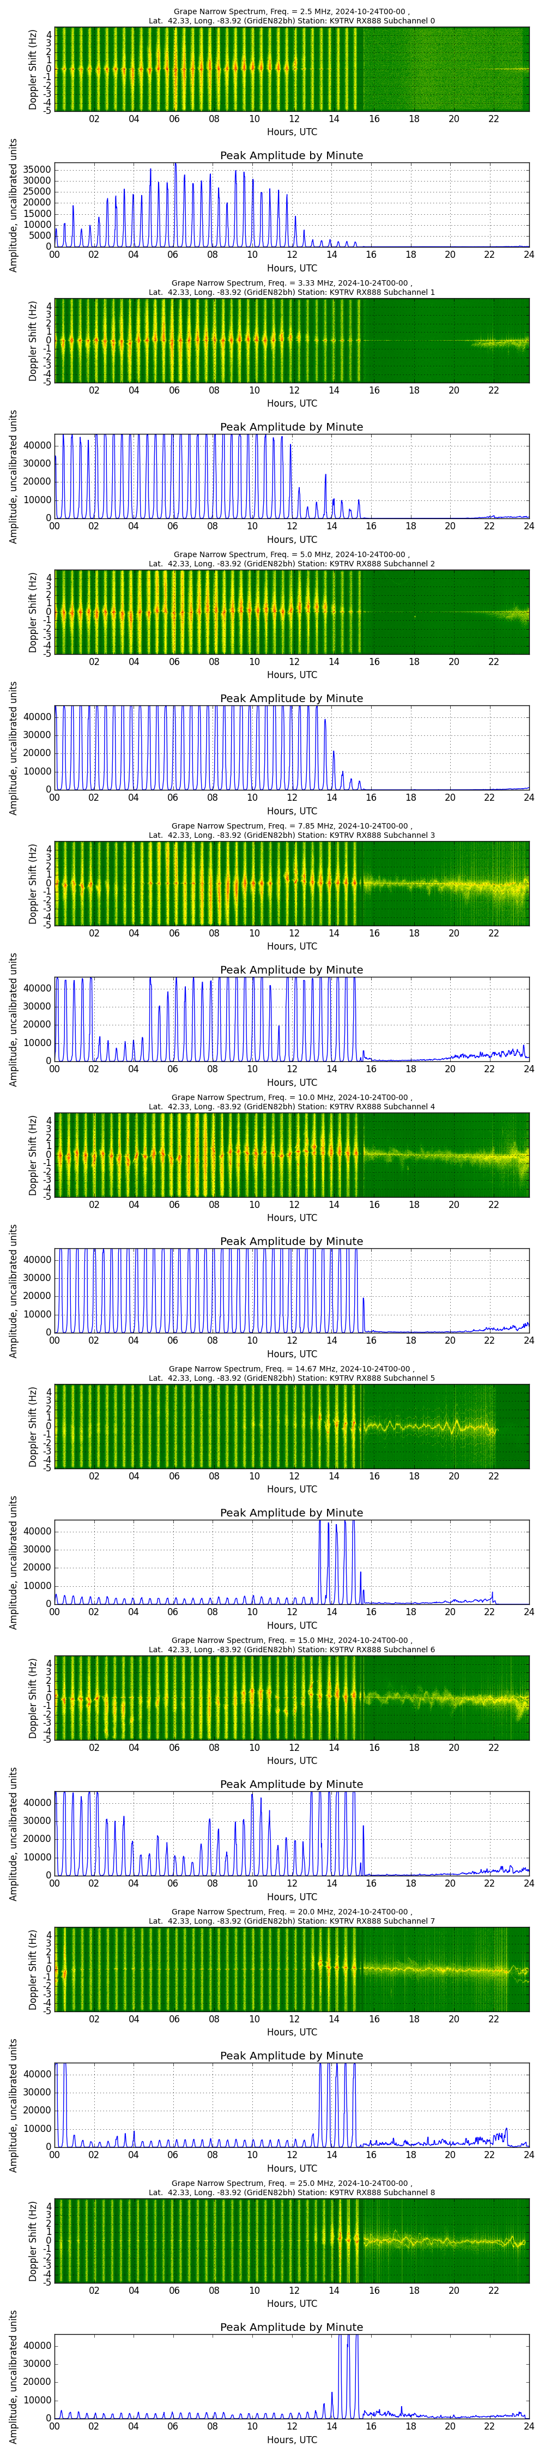This screenshot has height=2453, width=545.
Task: Select the 7.85 MHz Doppler spectrogram
Action: [x=292, y=883]
